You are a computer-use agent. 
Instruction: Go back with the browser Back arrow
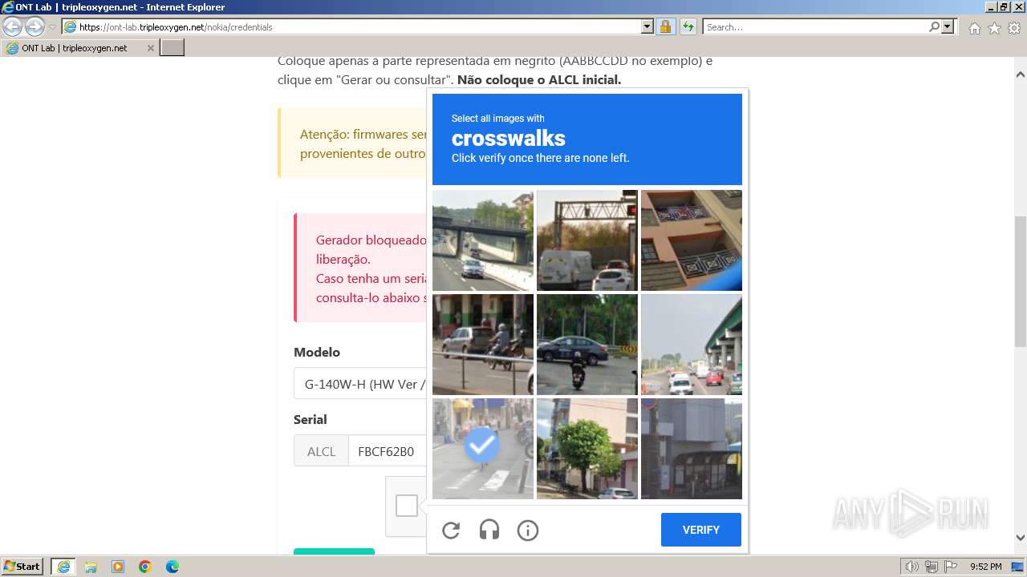coord(13,27)
